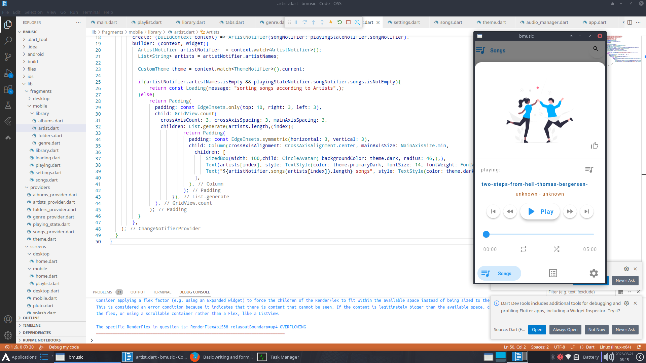Click the Not Now button in the notification
The height and width of the screenshot is (363, 646).
pyautogui.click(x=596, y=329)
